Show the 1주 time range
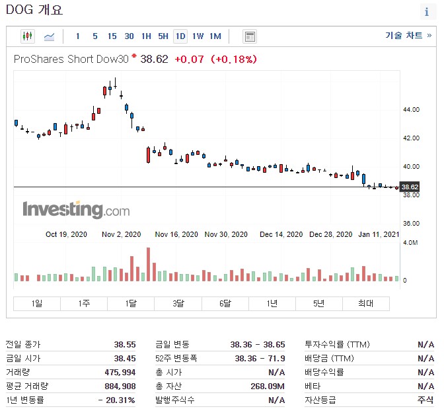444x409 pixels. [84, 304]
